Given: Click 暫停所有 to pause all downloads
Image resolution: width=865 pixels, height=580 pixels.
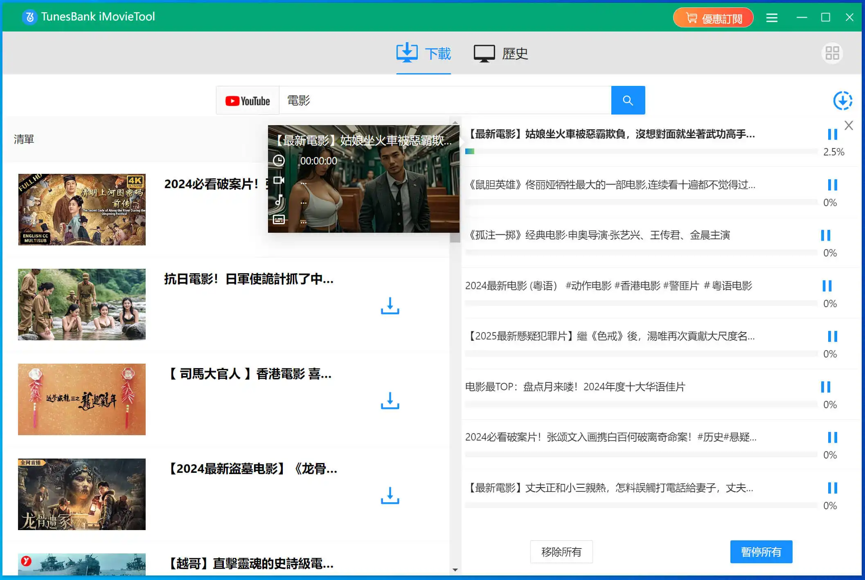Looking at the screenshot, I should 761,552.
